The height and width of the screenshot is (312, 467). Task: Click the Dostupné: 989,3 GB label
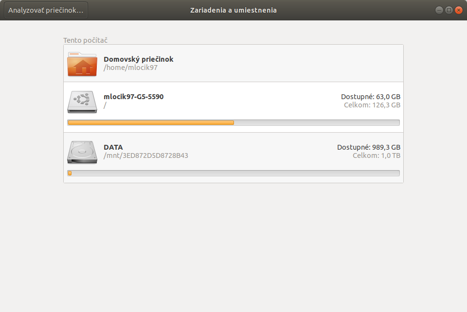[369, 147]
